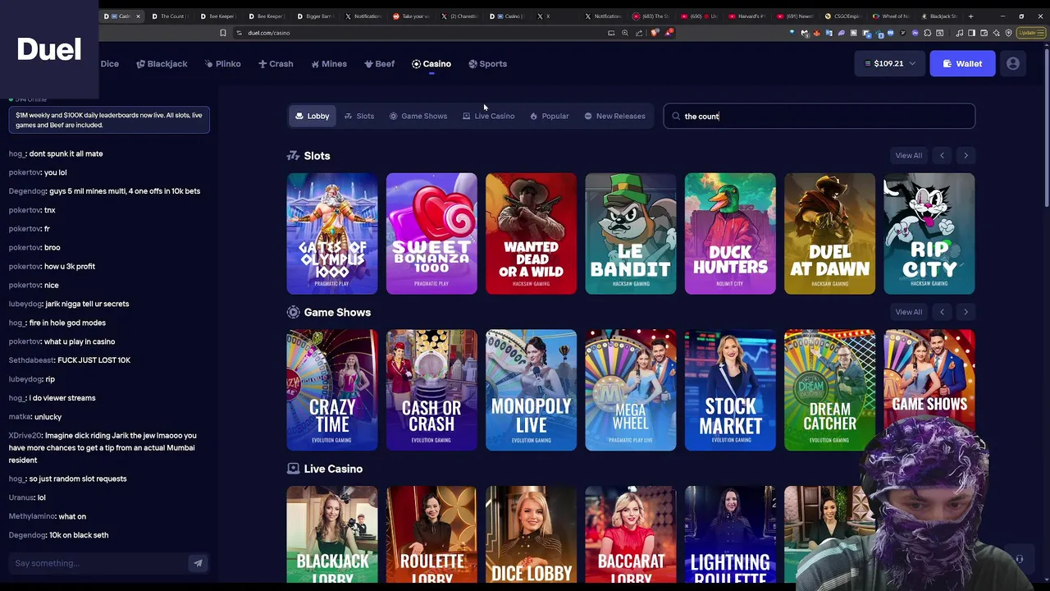
Task: Open the Roulette Lobby live table
Action: (431, 535)
